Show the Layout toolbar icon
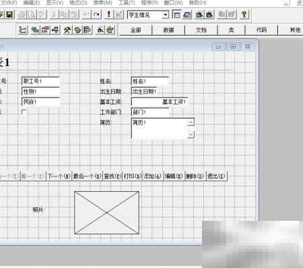This screenshot has height=268, width=303. point(88,30)
